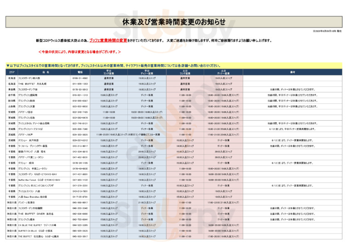Select store name グランブッフェ盛岡南
Image resolution: width=348 pixels, height=246 pixels.
coord(28,95)
